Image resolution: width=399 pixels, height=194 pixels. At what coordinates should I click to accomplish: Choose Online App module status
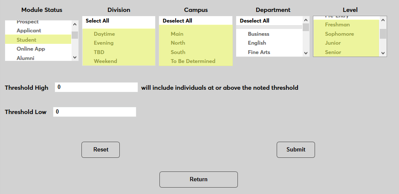pyautogui.click(x=31, y=49)
